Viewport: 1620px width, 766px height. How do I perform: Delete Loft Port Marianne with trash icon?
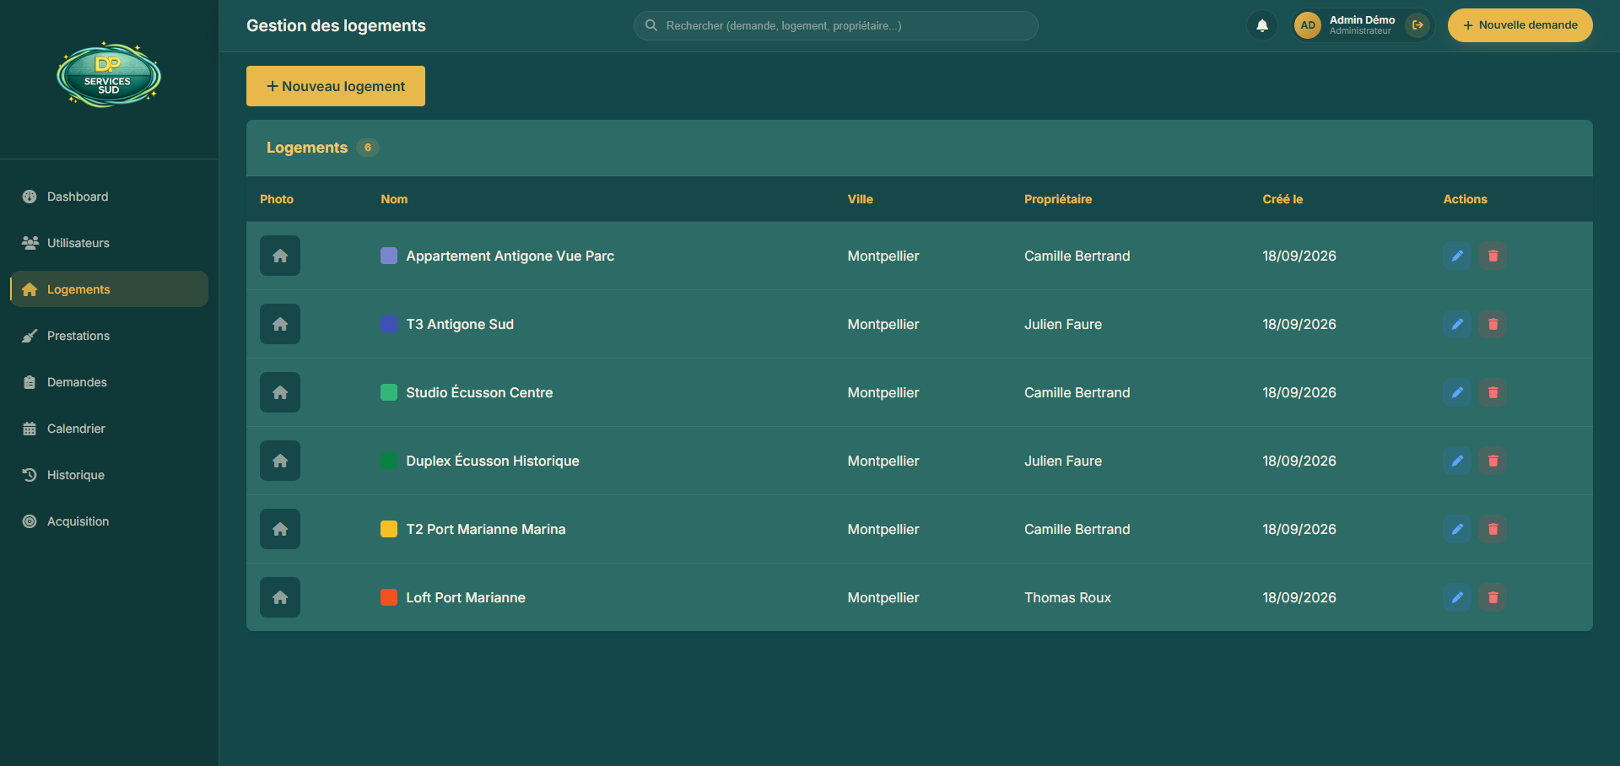click(x=1493, y=597)
